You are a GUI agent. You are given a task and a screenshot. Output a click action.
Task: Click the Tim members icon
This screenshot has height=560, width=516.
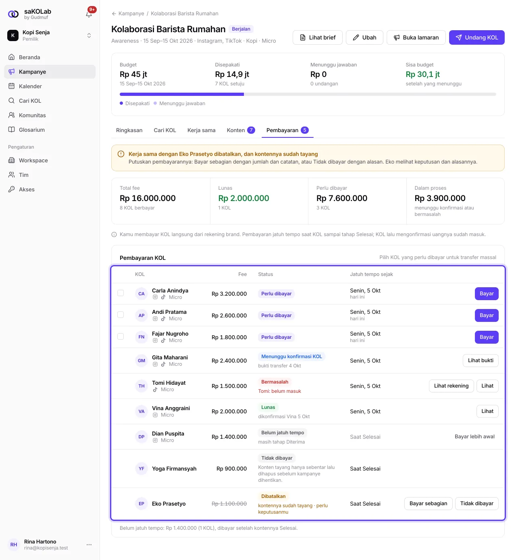(12, 175)
